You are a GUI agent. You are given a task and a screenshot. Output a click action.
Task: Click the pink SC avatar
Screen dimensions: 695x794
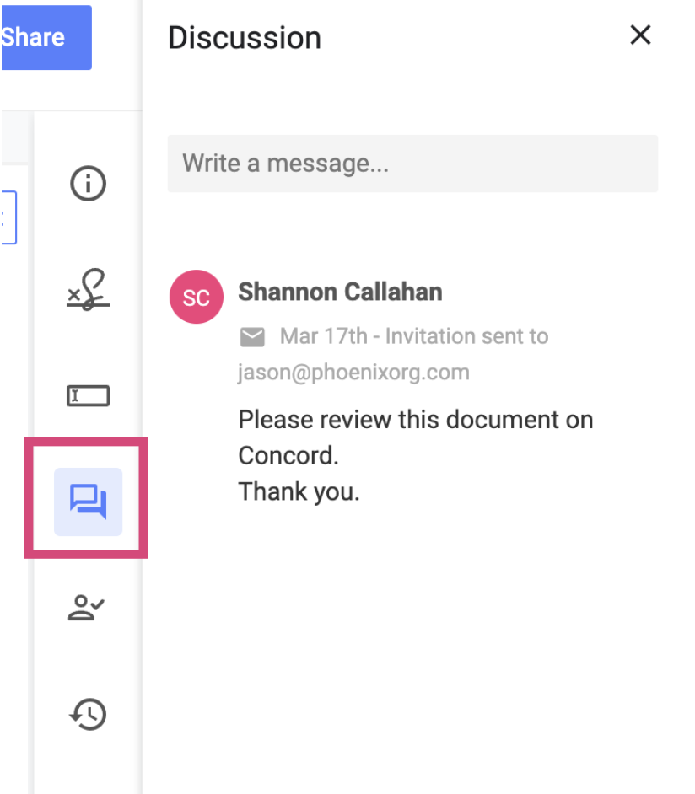(x=197, y=297)
